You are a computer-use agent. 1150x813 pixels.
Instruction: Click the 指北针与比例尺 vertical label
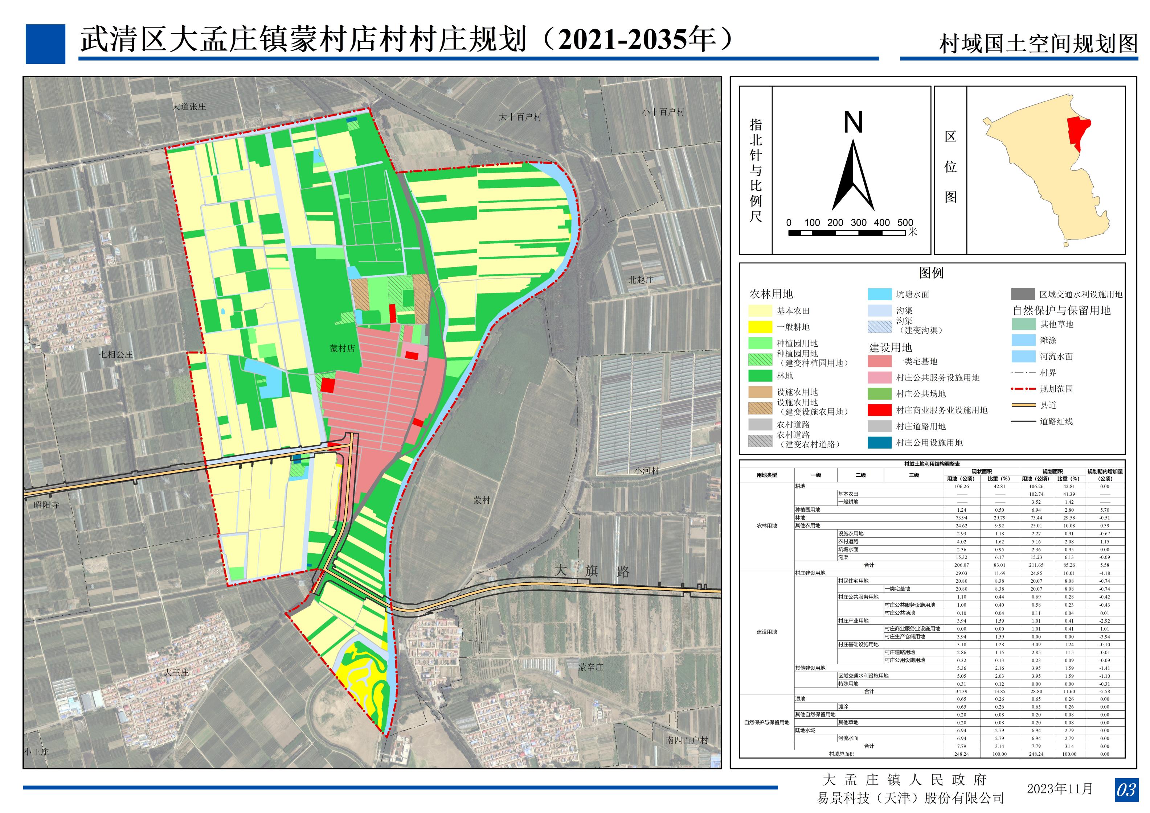point(755,170)
